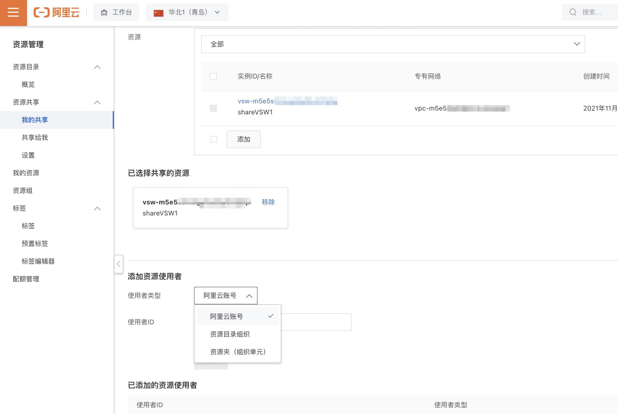
Task: Collapse the left sidebar panel arrow
Action: tap(119, 264)
